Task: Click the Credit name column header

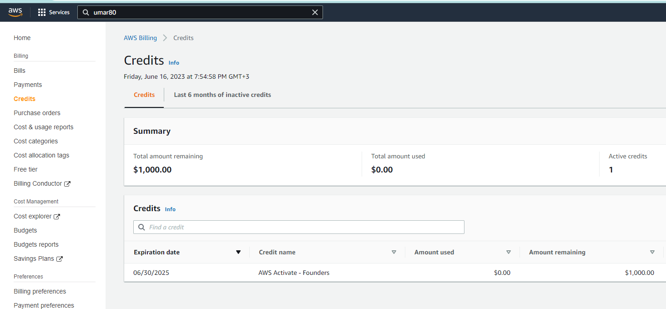Action: click(277, 252)
